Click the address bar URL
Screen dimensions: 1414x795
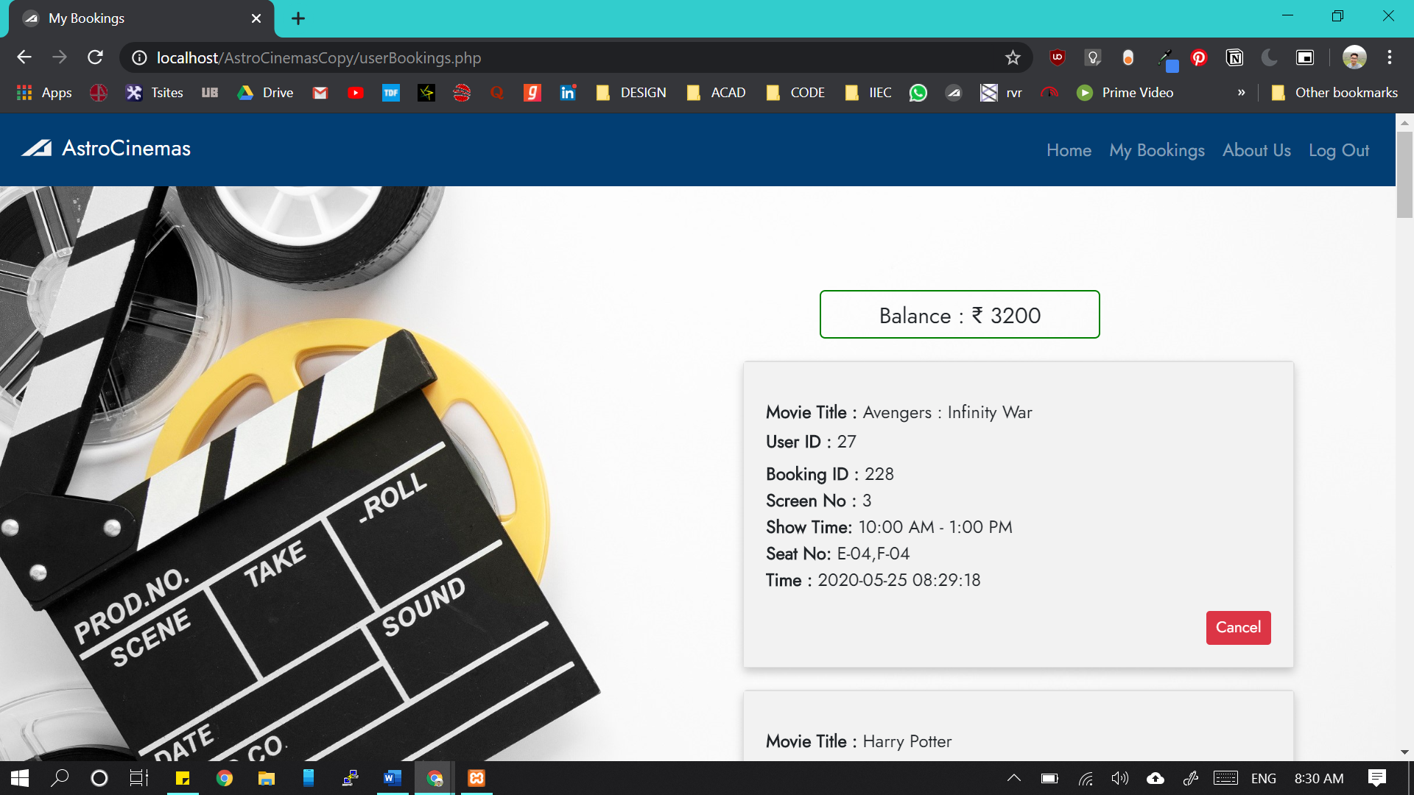(x=319, y=57)
